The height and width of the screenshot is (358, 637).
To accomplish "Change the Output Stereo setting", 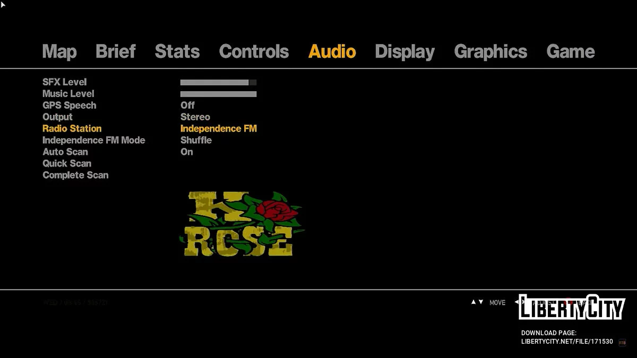I will pos(195,117).
